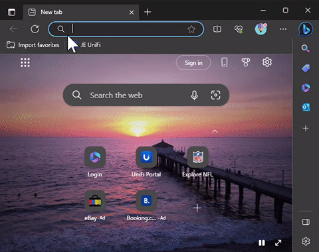
Task: Open the user profile avatar
Action: click(261, 29)
